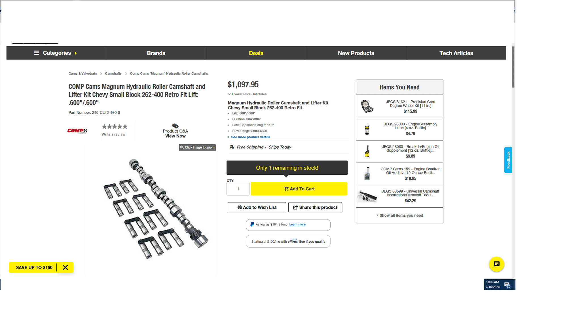Image resolution: width=567 pixels, height=319 pixels.
Task: Toggle close the SAVE UP TO $150 banner
Action: [65, 267]
